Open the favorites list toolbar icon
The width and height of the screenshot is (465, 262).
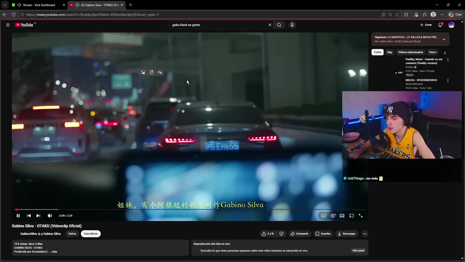[x=424, y=15]
